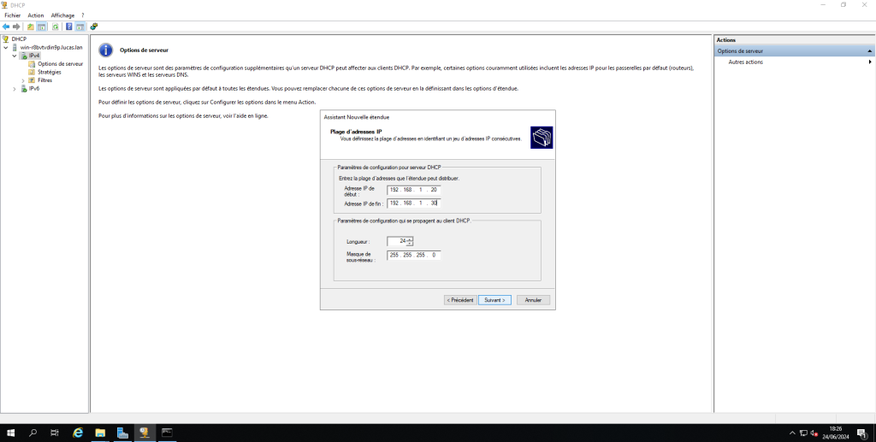Go back with the Précédent button
876x442 pixels.
[459, 300]
